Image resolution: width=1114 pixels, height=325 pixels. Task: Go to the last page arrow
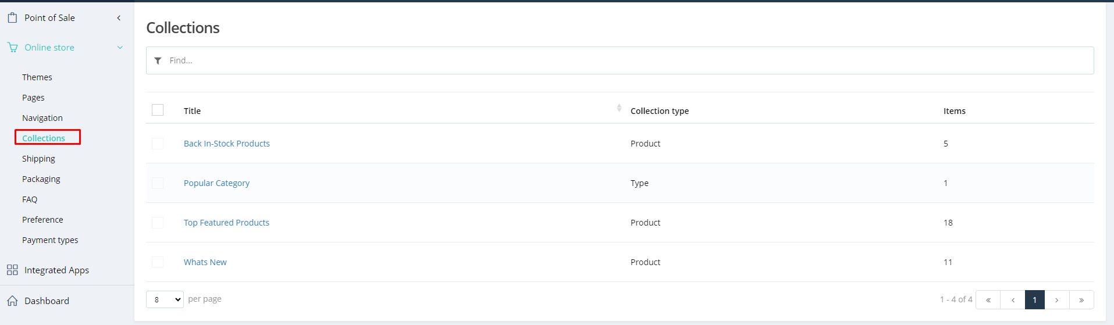tap(1081, 300)
